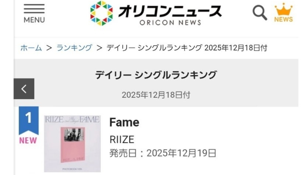Open the hamburger MENU icon
The height and width of the screenshot is (175, 305).
[34, 13]
